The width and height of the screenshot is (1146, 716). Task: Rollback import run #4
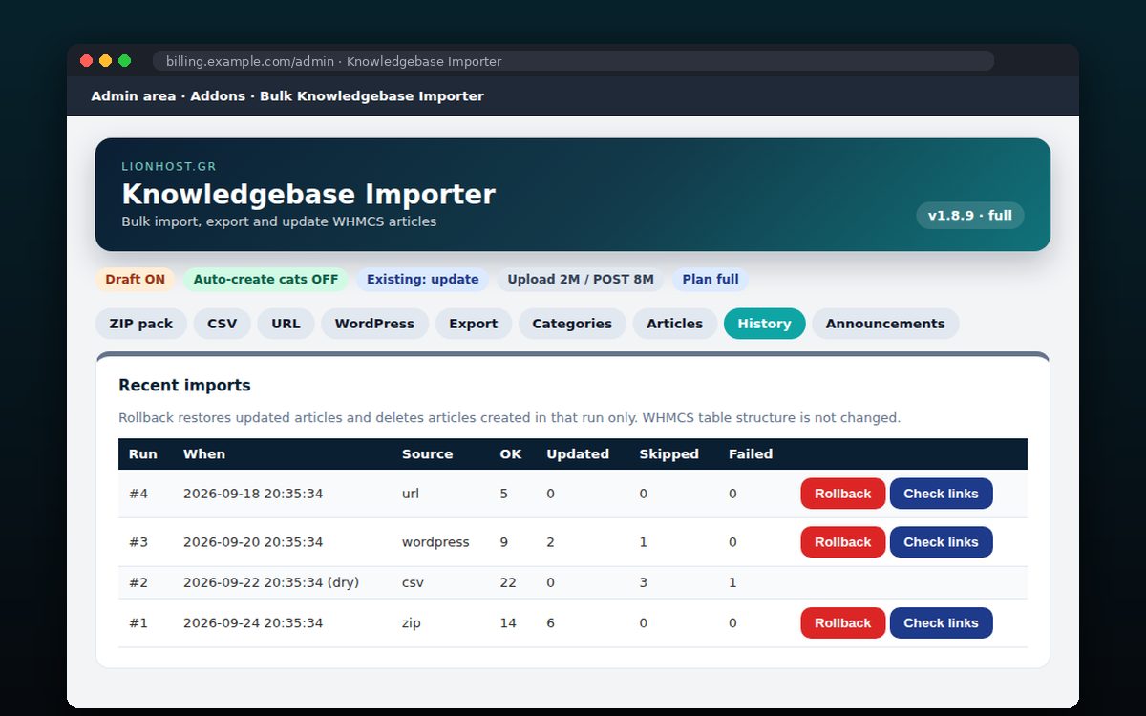pos(843,494)
